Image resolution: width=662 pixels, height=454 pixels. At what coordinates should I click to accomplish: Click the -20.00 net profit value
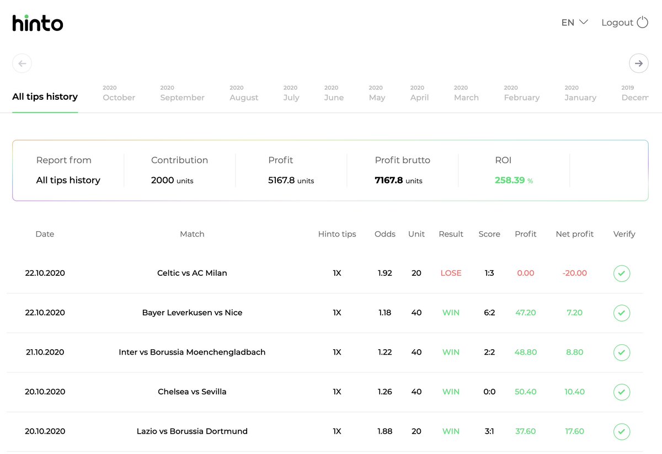[575, 273]
